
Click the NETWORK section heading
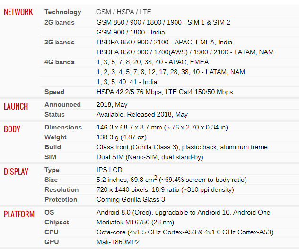[x=18, y=12]
